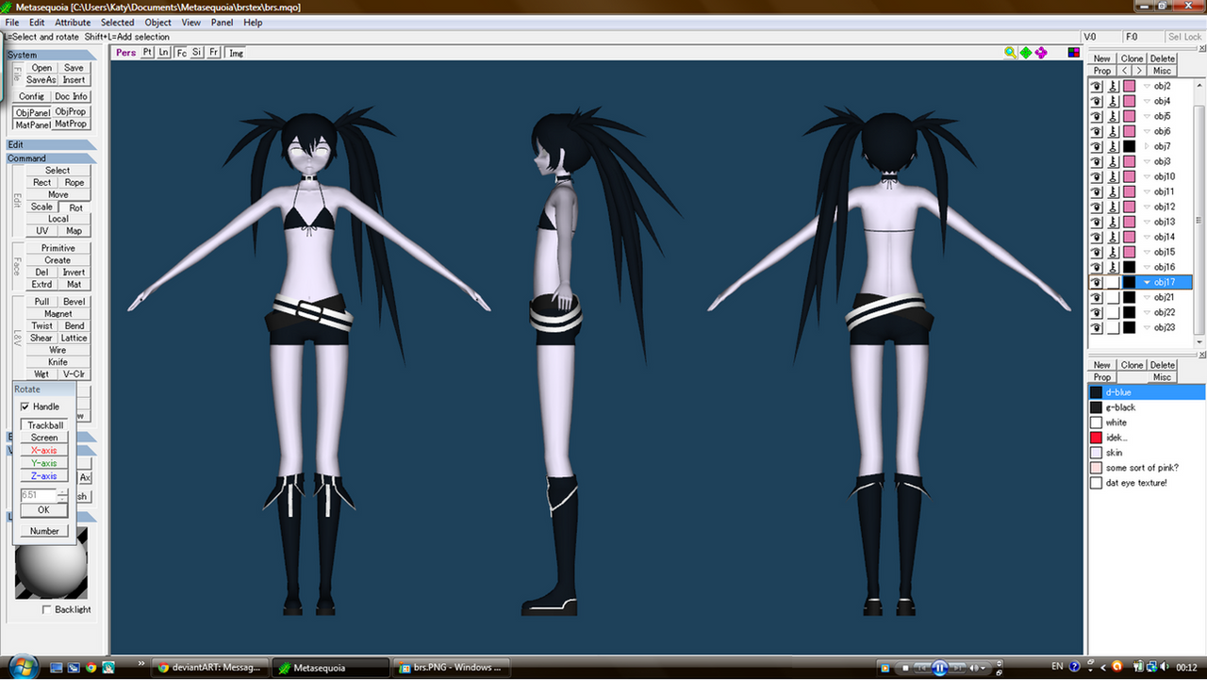Select the d-blue material swatch
Image resolution: width=1207 pixels, height=680 pixels.
[1096, 392]
